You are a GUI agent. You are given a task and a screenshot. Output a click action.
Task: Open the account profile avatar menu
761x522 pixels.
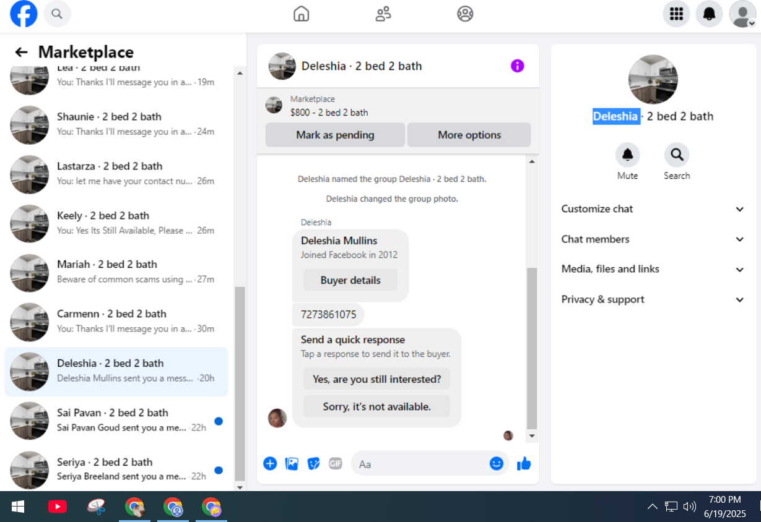coord(742,14)
